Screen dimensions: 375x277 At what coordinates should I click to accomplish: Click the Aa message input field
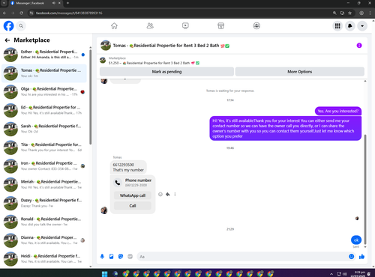pyautogui.click(x=242, y=257)
